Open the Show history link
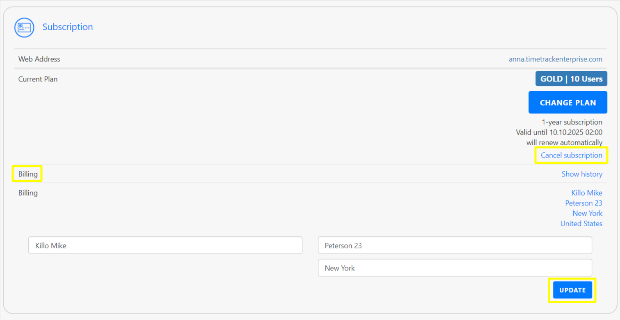The height and width of the screenshot is (320, 620). (582, 174)
